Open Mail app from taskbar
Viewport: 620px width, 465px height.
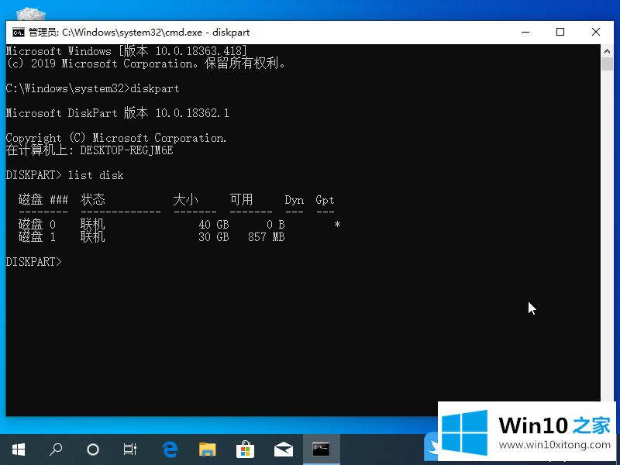284,449
